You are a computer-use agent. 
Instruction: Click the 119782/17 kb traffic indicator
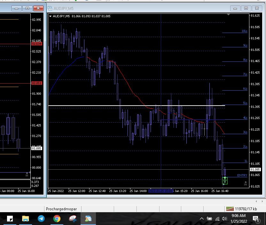[x=246, y=209]
